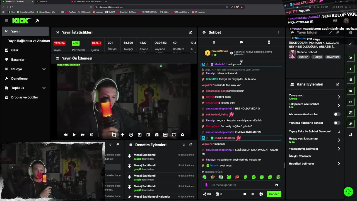
Task: Open the bolt icon in the right icon rail
Action: coord(351,69)
